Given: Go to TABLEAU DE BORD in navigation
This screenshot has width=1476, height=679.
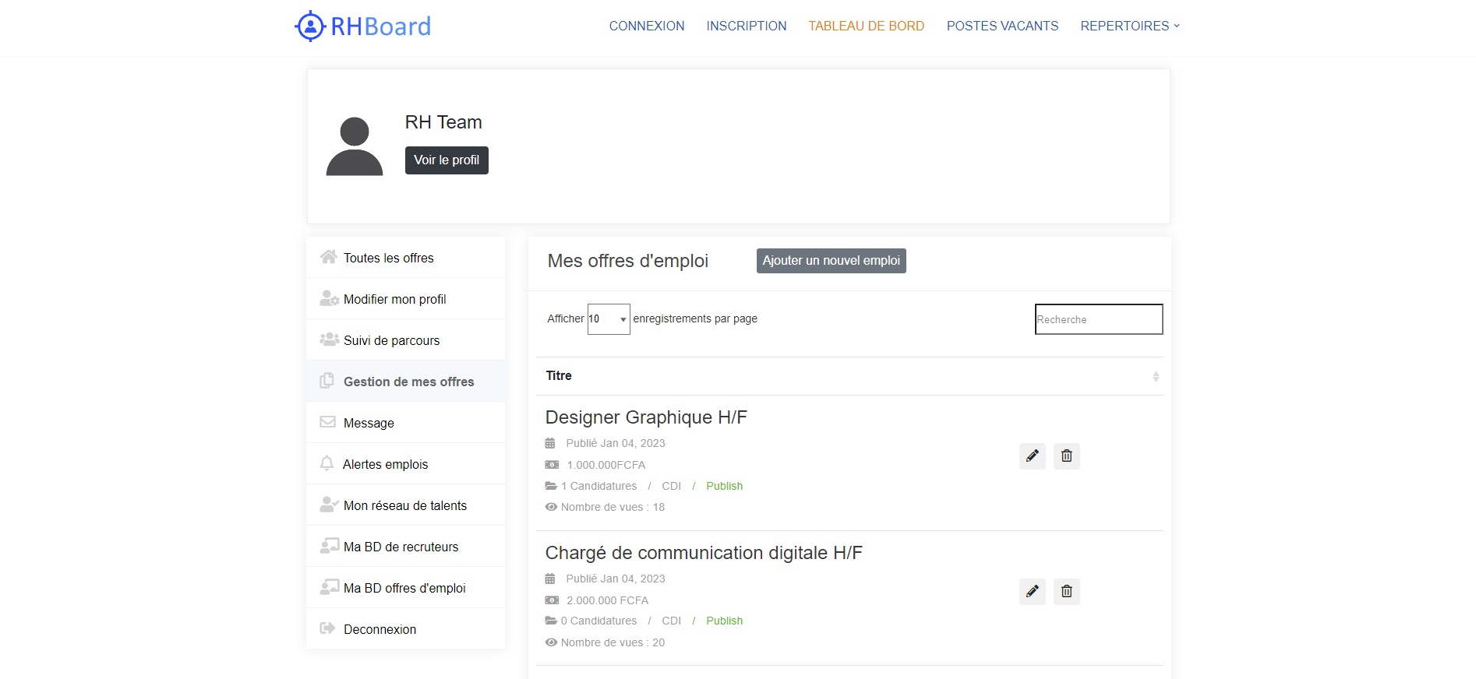Looking at the screenshot, I should pyautogui.click(x=866, y=26).
